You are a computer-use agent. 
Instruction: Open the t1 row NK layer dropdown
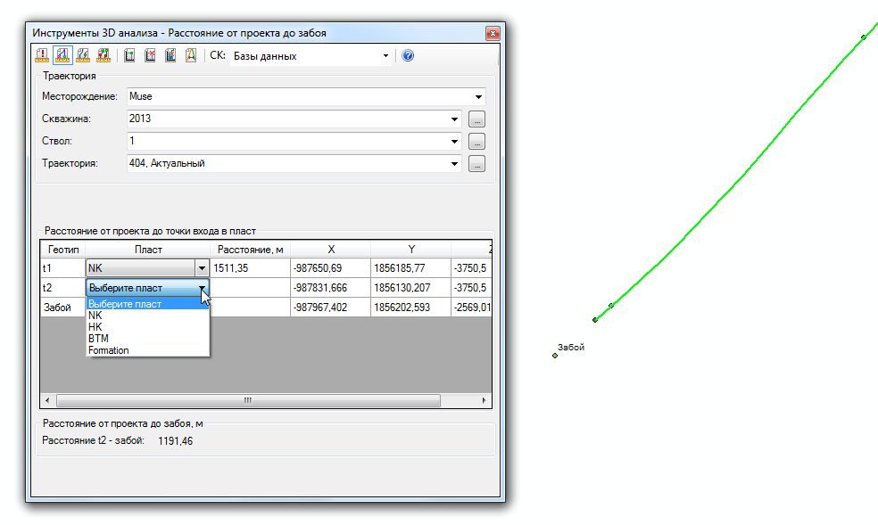tap(202, 268)
